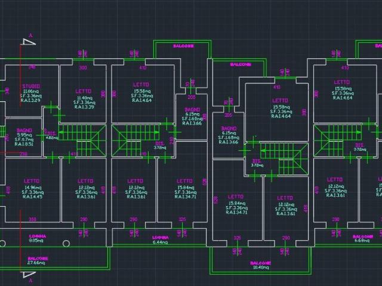Pick the 350 dimension below LETTO 14.96mq
This screenshot has height=286, width=382.
click(x=33, y=219)
